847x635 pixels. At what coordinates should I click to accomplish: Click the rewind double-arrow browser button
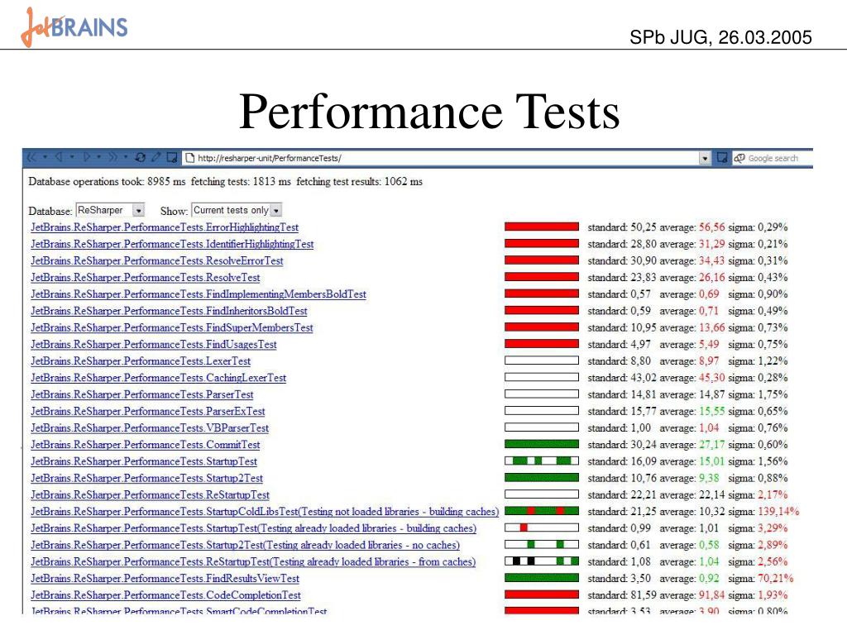32,158
